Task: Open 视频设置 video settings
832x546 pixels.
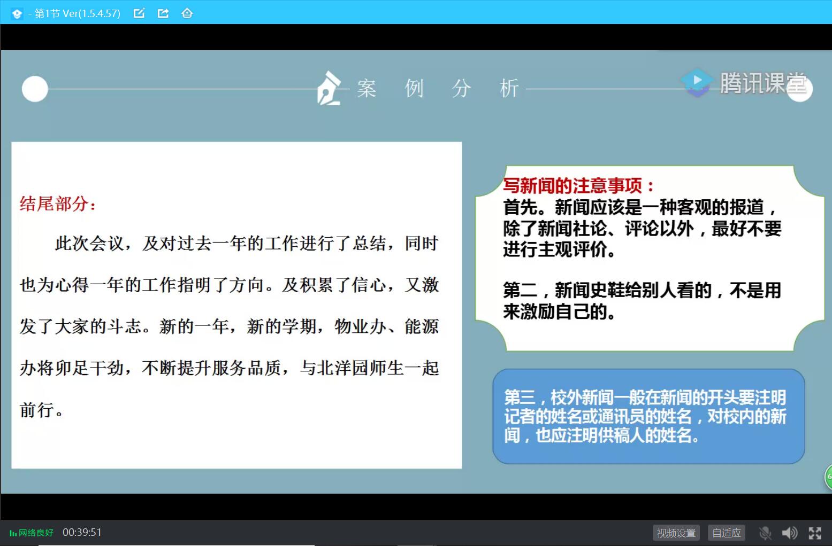Action: click(x=676, y=533)
